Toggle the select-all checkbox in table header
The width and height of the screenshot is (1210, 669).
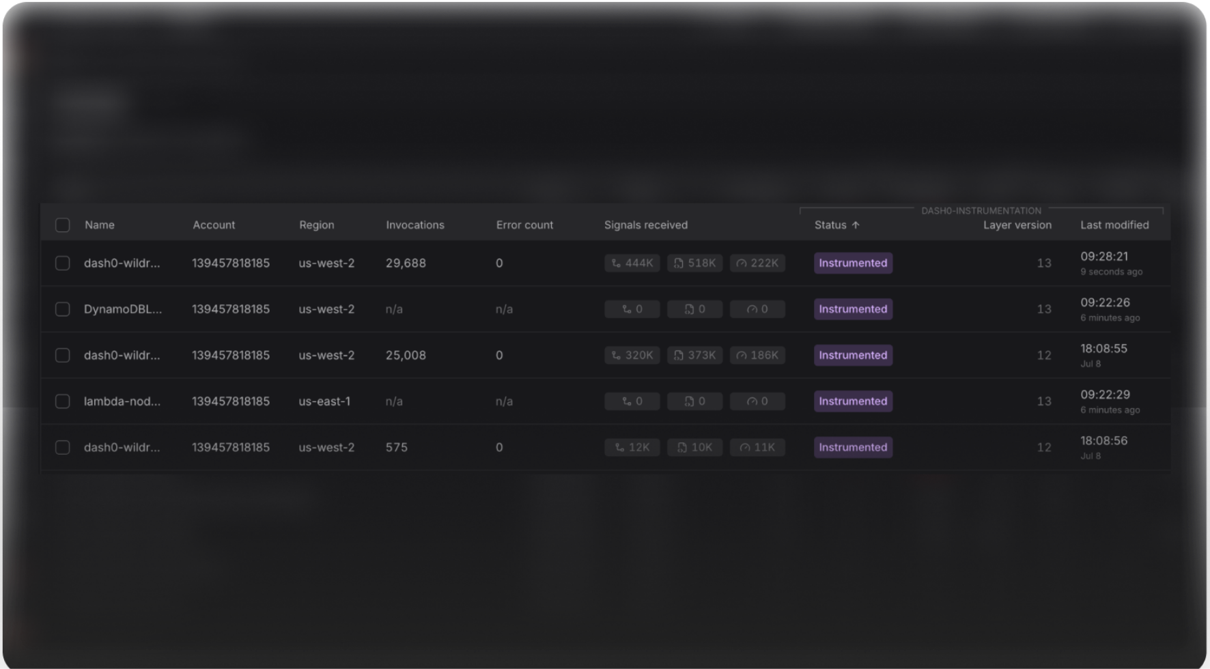pyautogui.click(x=62, y=225)
